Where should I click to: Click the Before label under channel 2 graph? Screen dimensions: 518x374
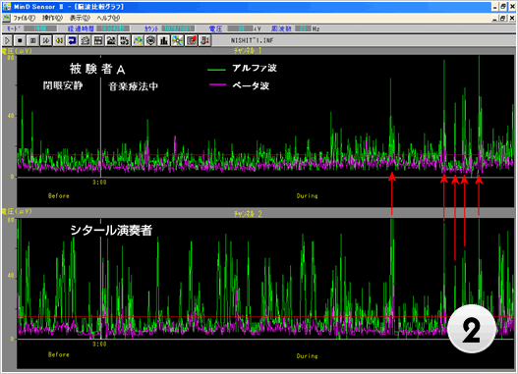(59, 354)
